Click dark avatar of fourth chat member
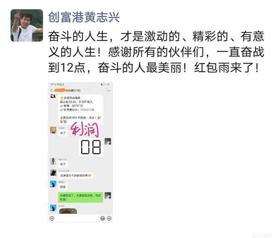The width and height of the screenshot is (272, 238). [x=53, y=173]
